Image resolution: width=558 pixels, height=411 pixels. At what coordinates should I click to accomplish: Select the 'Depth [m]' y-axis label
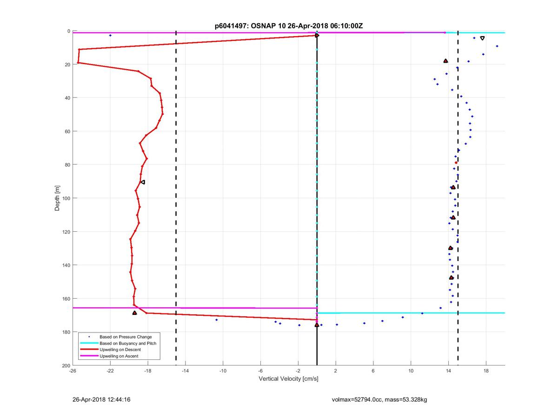(58, 198)
